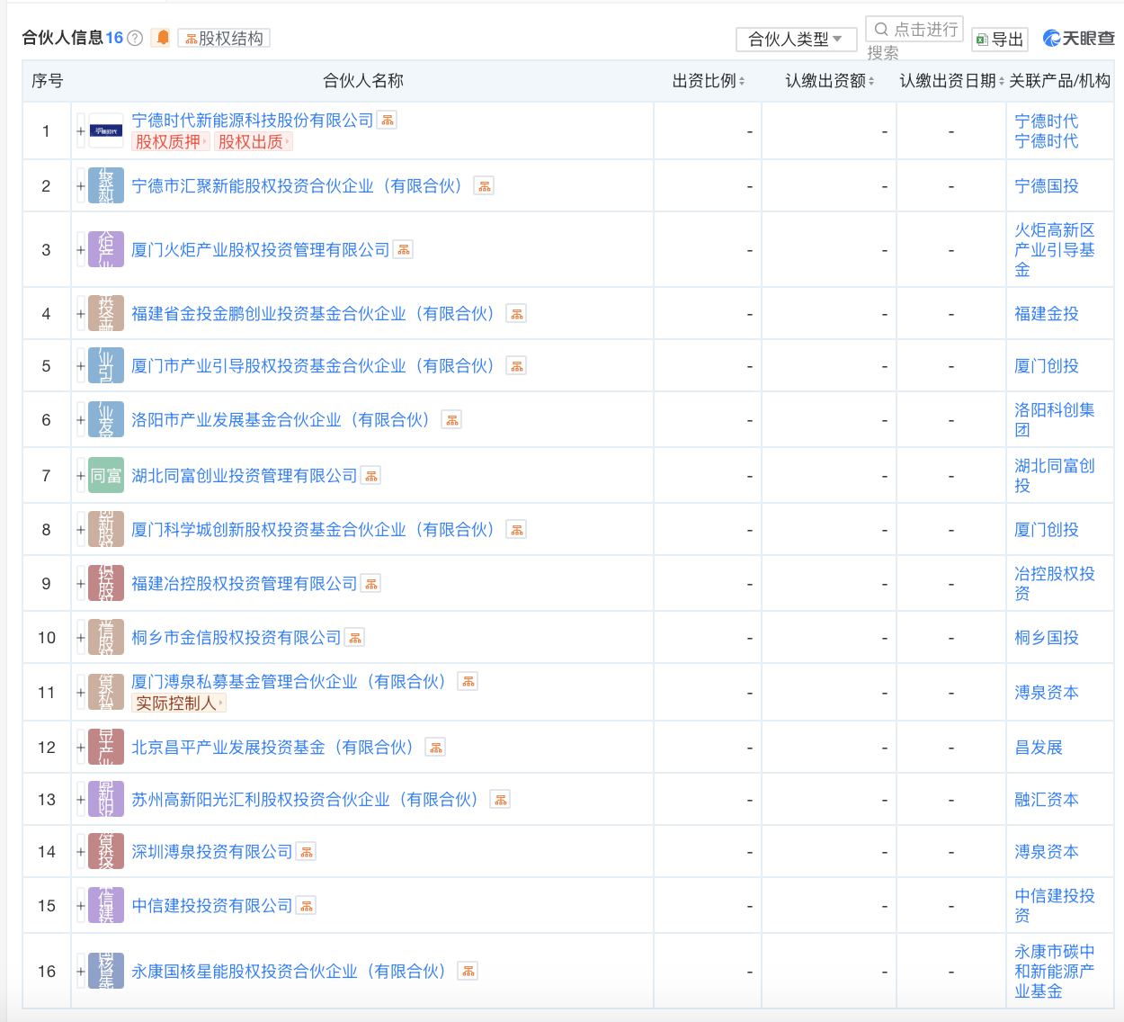This screenshot has height=1022, width=1124.
Task: Open 福建冶控股权投资管理有限公司 link
Action: click(x=245, y=584)
